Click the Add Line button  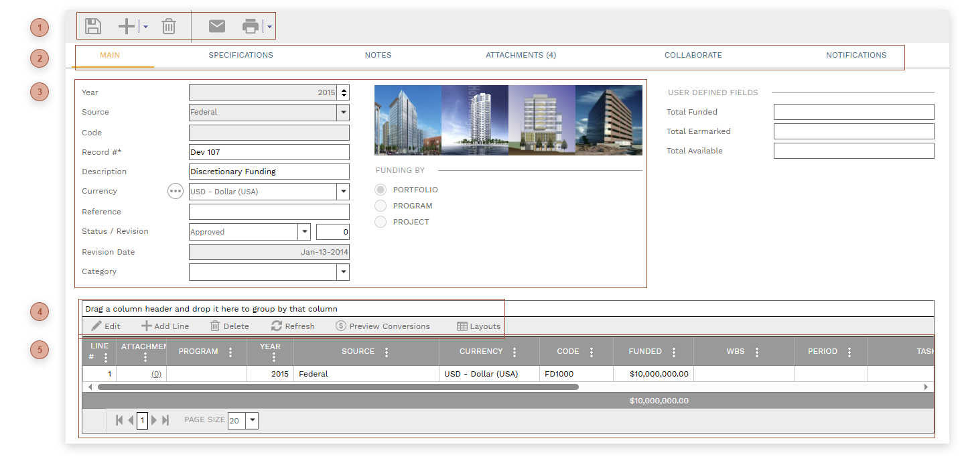pyautogui.click(x=165, y=326)
